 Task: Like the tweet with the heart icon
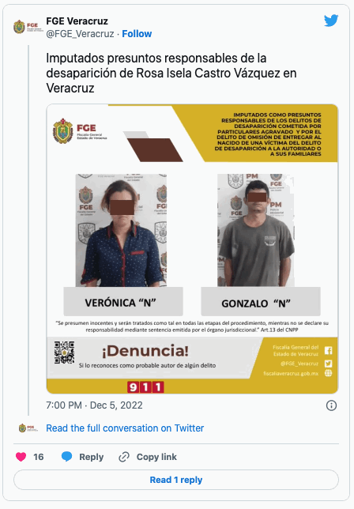coord(21,457)
